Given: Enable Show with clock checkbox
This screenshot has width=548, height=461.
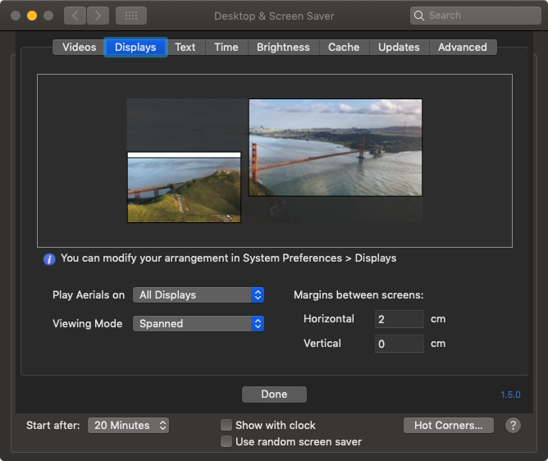Looking at the screenshot, I should [x=226, y=426].
